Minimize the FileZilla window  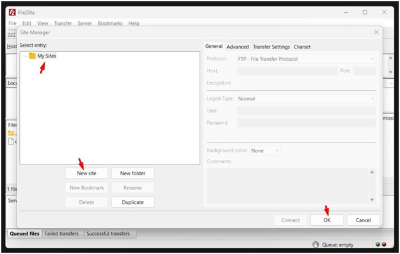click(x=346, y=12)
